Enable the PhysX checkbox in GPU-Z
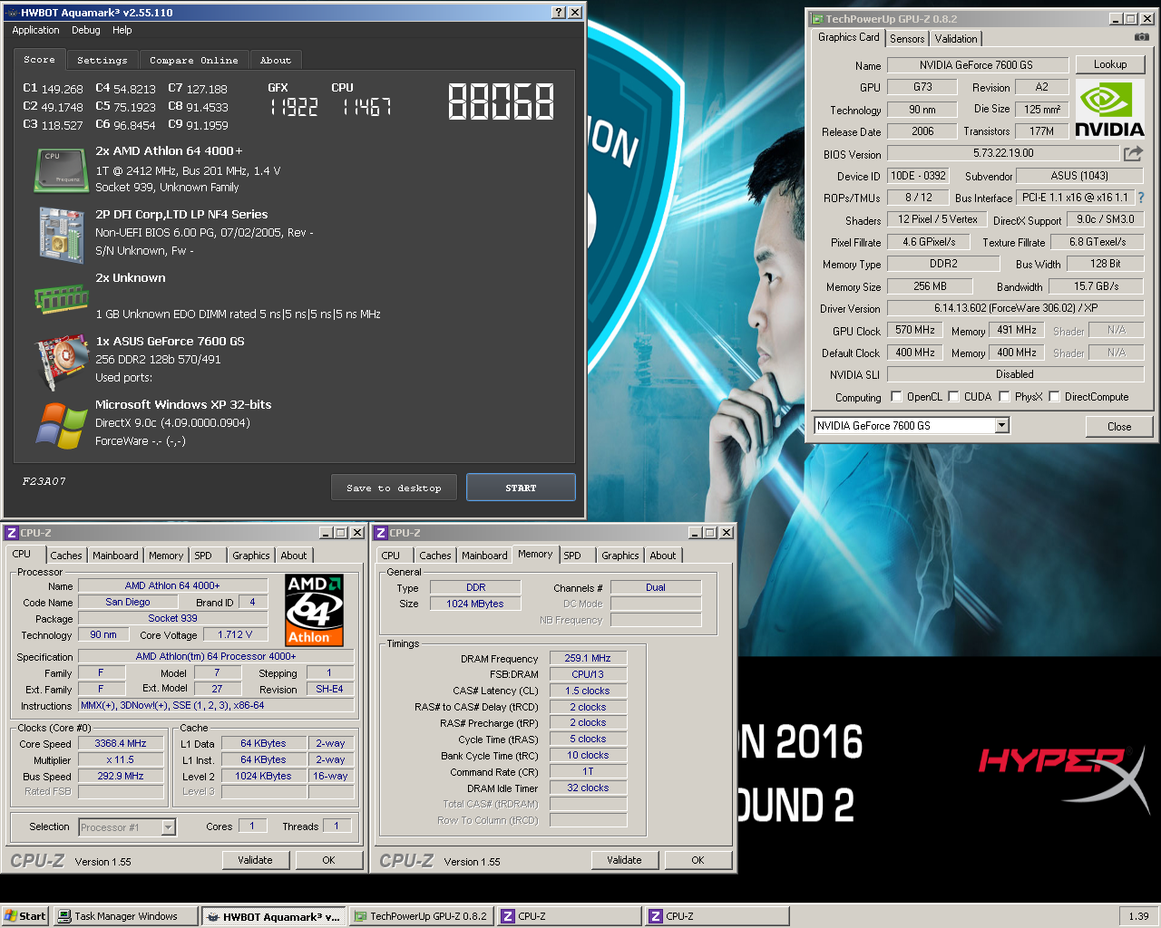Viewport: 1161px width, 928px height. [x=1004, y=396]
